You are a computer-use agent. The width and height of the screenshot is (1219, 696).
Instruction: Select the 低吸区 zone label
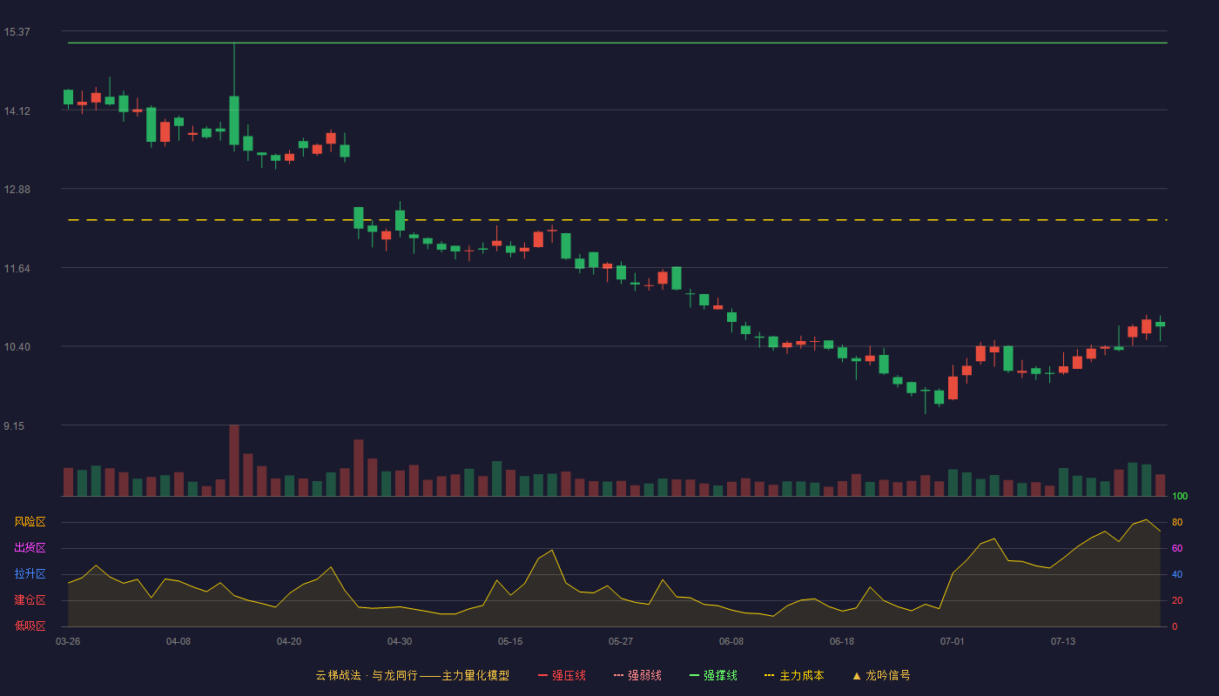[x=30, y=626]
